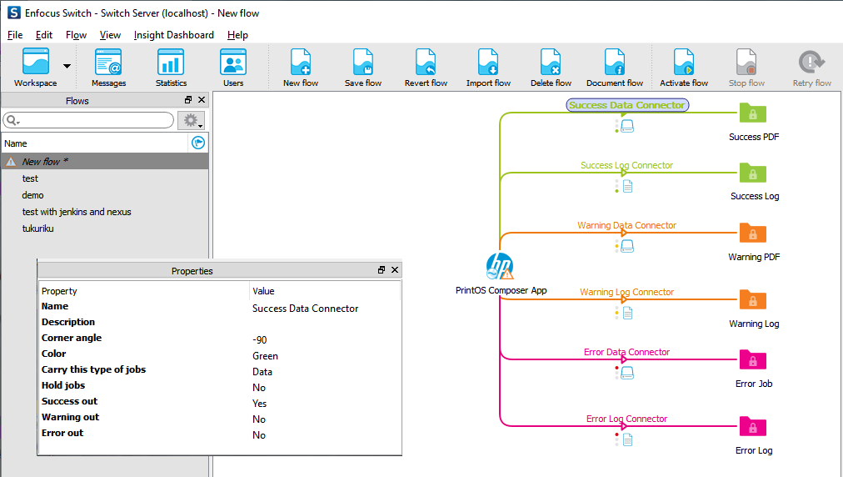Click Stop flow icon
Viewport: 843px width, 477px height.
point(746,68)
